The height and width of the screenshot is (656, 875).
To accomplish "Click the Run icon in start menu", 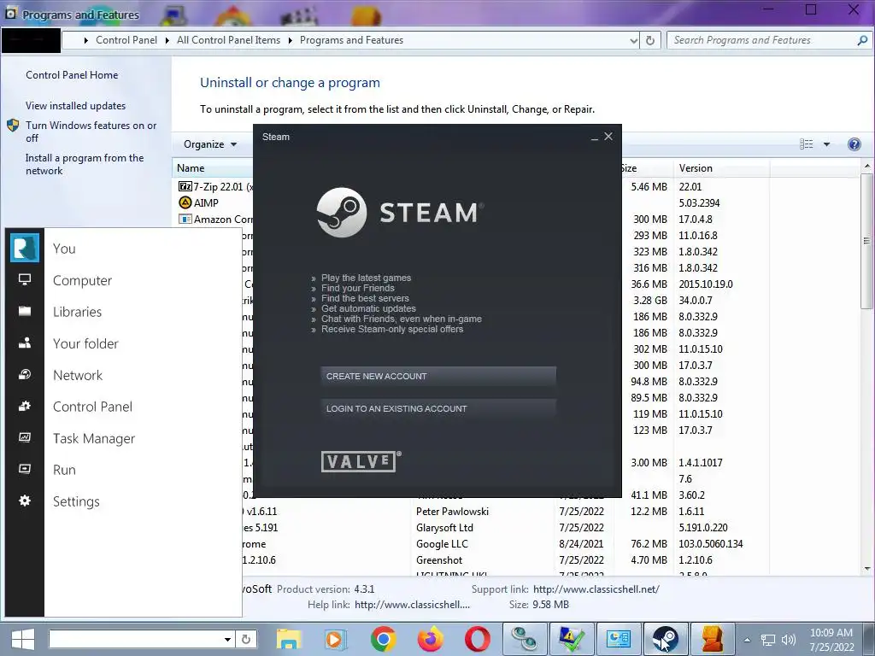I will click(25, 469).
